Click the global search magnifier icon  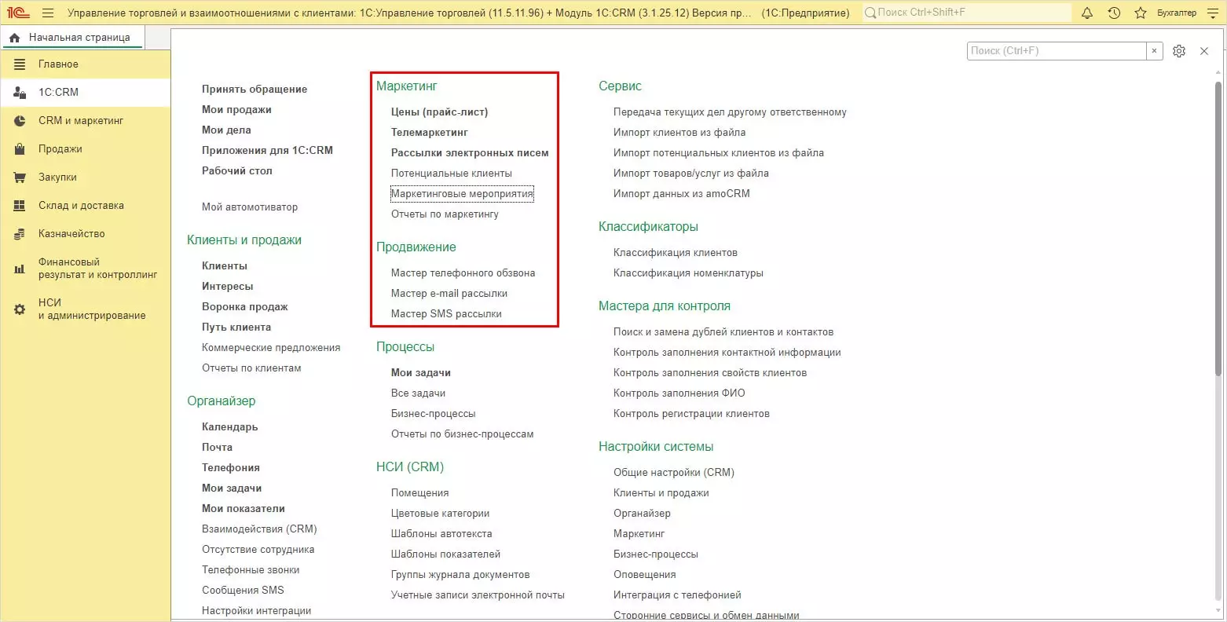(870, 13)
